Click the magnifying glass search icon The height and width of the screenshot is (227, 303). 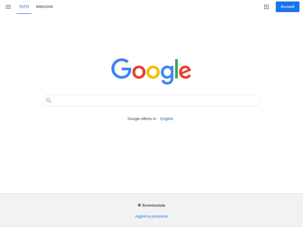point(49,100)
